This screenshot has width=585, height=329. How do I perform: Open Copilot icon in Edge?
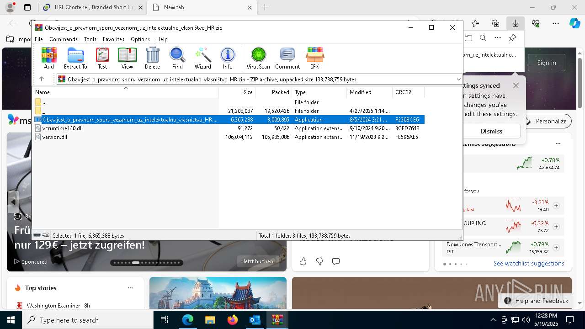click(574, 23)
